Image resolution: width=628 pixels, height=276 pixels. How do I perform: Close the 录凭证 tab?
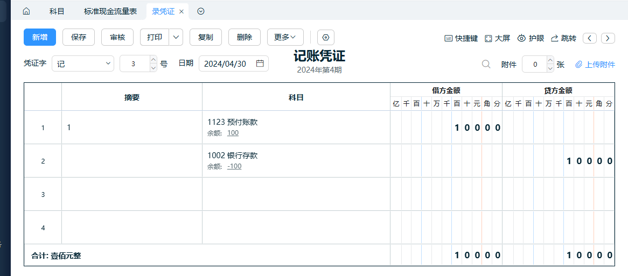click(182, 11)
